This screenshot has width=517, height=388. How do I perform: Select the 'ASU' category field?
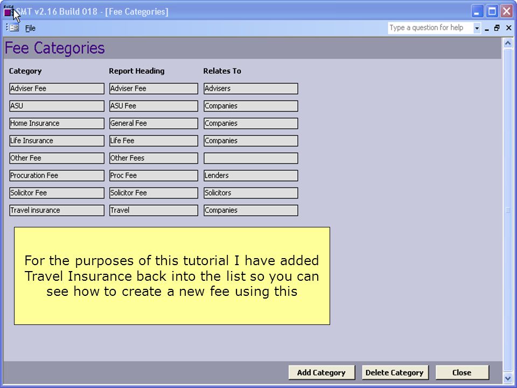pyautogui.click(x=57, y=106)
